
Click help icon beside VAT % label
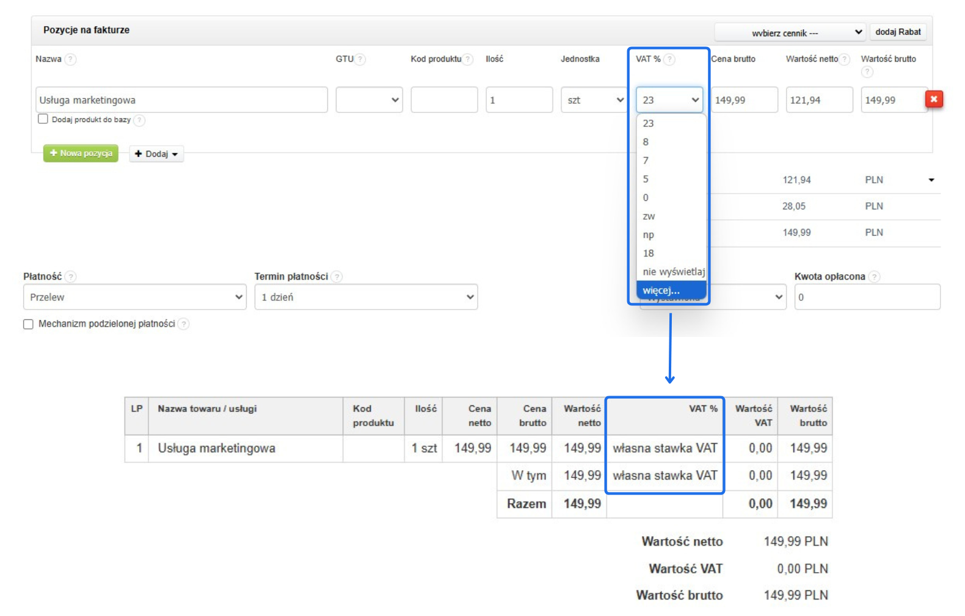(x=669, y=59)
